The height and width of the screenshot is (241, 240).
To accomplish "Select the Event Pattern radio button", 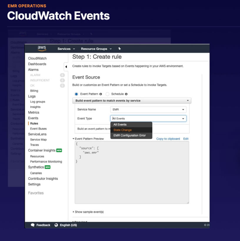I will coord(76,94).
